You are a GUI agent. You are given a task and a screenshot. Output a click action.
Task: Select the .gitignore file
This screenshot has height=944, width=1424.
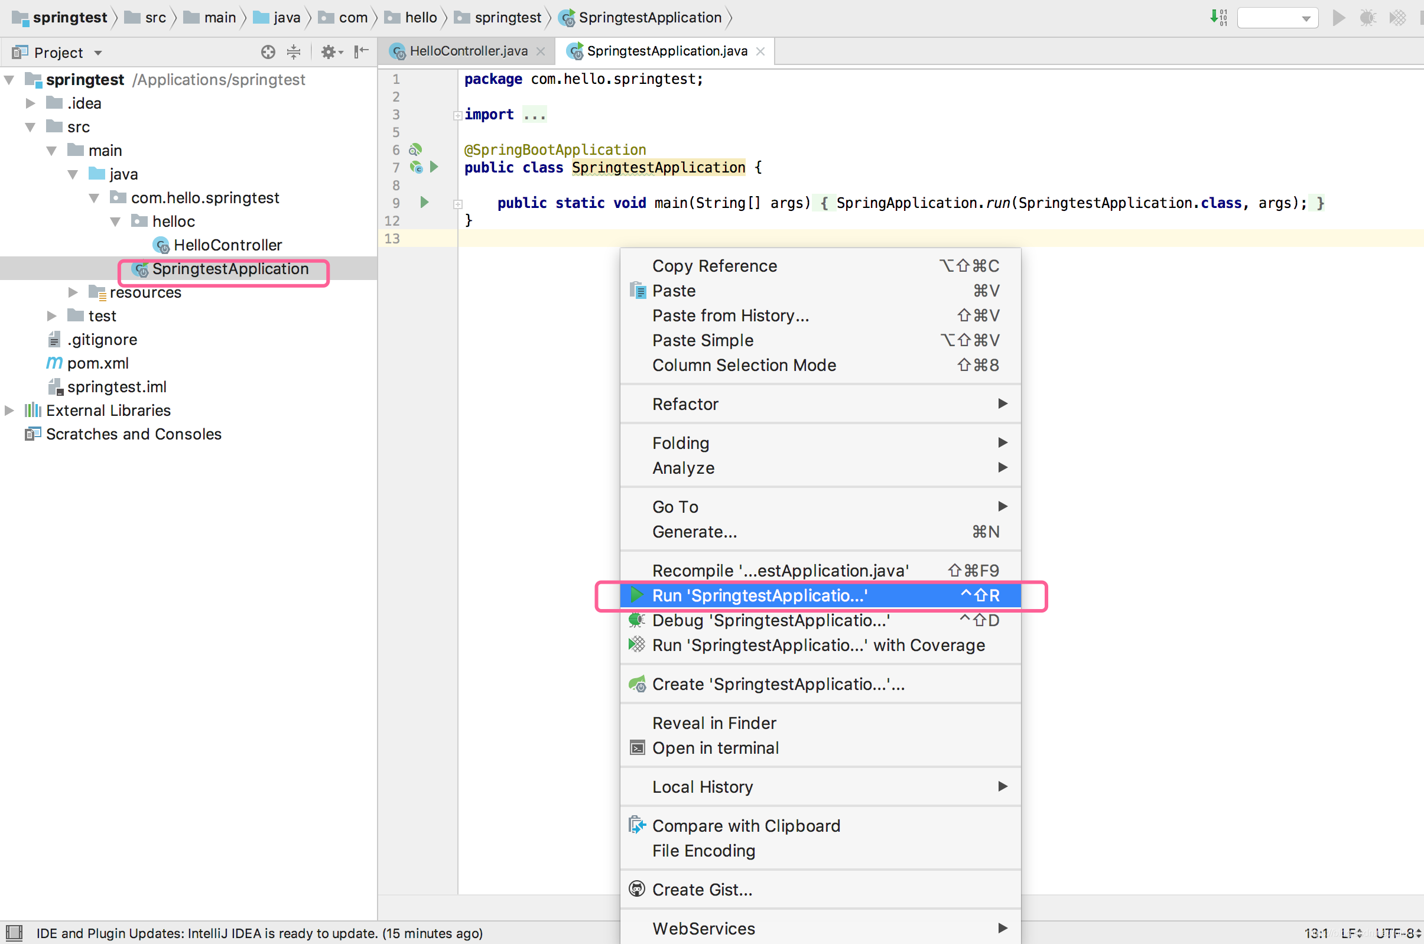click(92, 340)
